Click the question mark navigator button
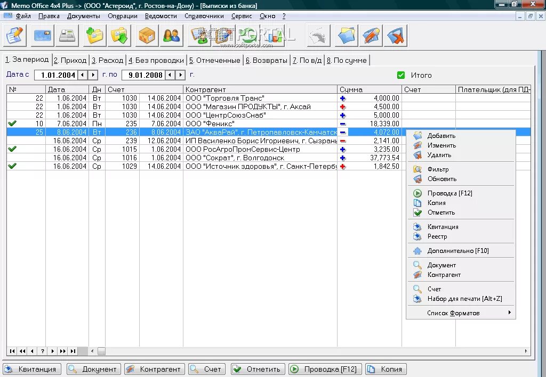Screen dimensions: 546x377 pos(43,351)
